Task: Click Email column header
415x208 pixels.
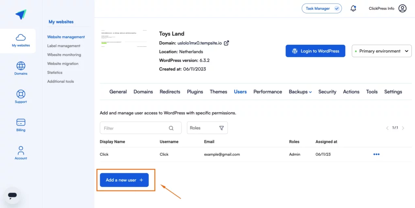Action: tap(209, 142)
